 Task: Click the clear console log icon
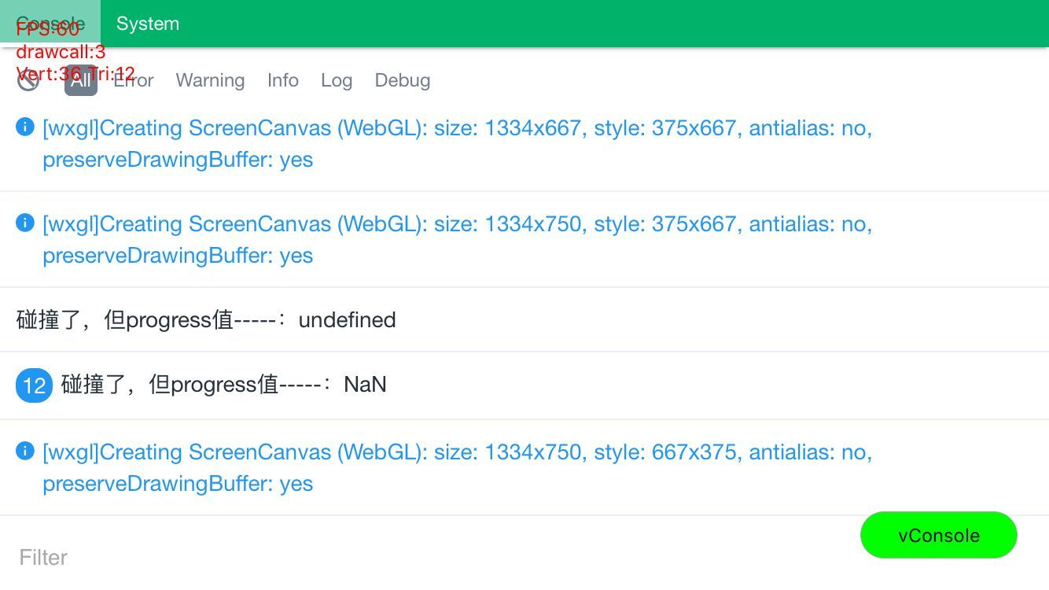coord(28,80)
